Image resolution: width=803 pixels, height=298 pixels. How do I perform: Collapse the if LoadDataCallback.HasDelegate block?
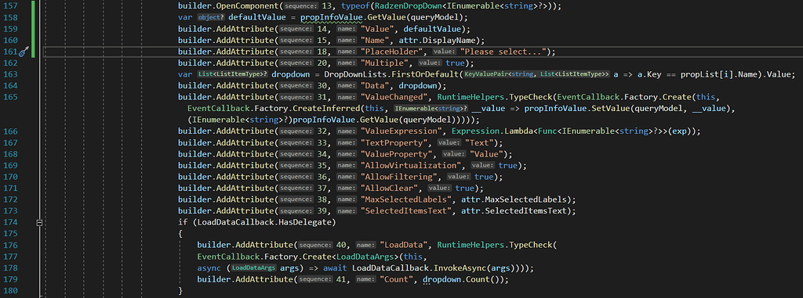tap(39, 222)
